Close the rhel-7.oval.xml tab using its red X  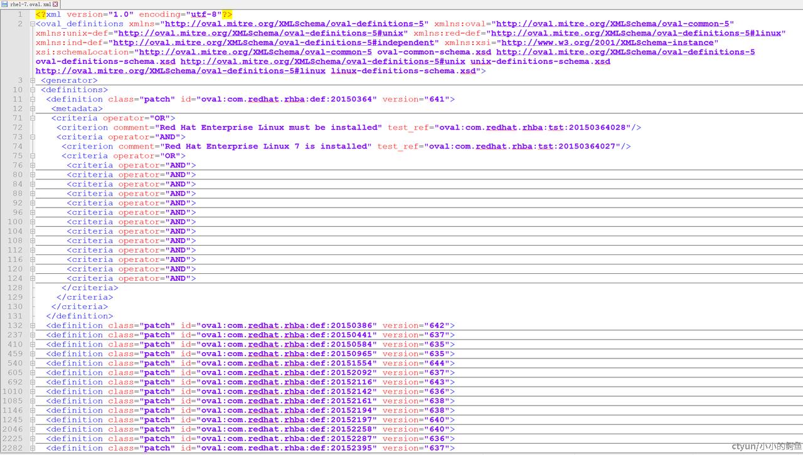click(x=55, y=4)
